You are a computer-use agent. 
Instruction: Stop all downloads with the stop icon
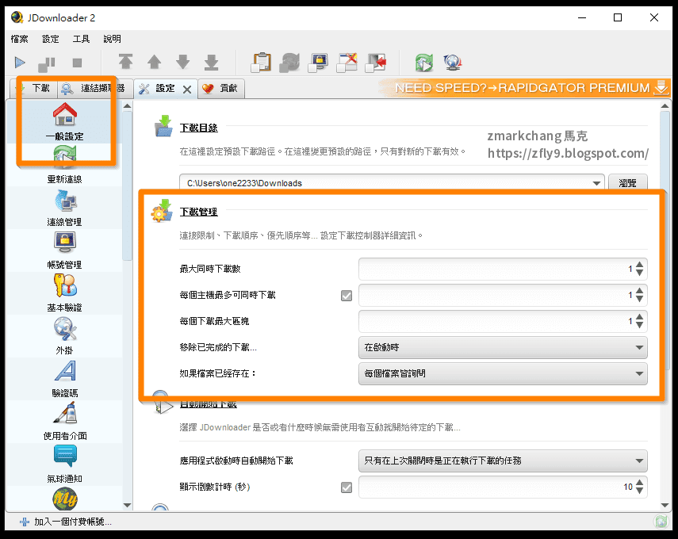point(77,63)
